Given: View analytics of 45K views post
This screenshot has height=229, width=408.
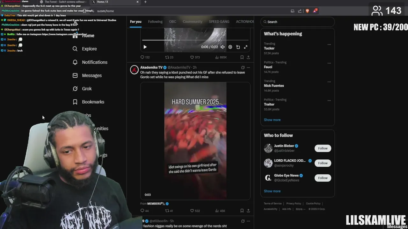Looking at the screenshot, I should click(x=220, y=211).
